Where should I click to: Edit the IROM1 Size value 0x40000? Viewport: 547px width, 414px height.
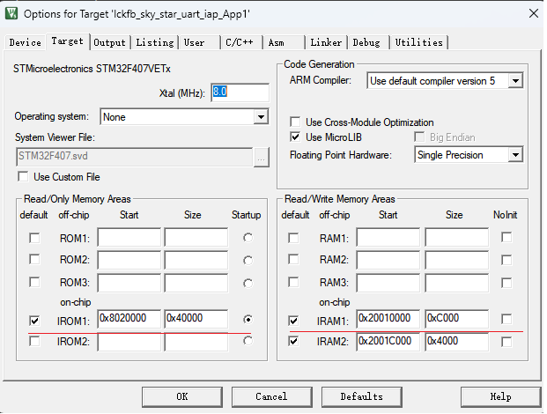(196, 319)
